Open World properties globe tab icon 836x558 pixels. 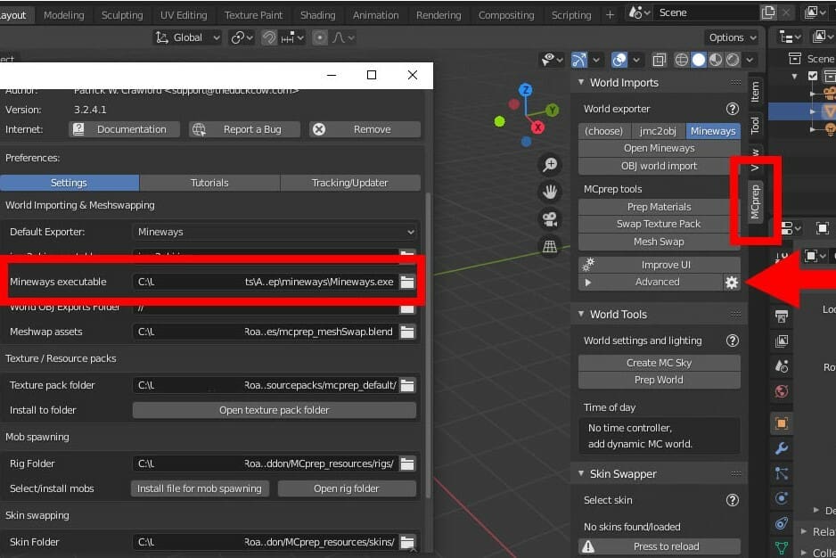782,391
